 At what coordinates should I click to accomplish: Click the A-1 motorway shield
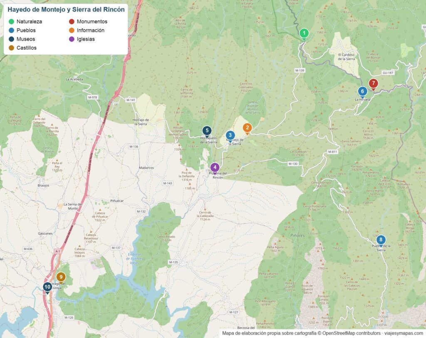(57, 252)
